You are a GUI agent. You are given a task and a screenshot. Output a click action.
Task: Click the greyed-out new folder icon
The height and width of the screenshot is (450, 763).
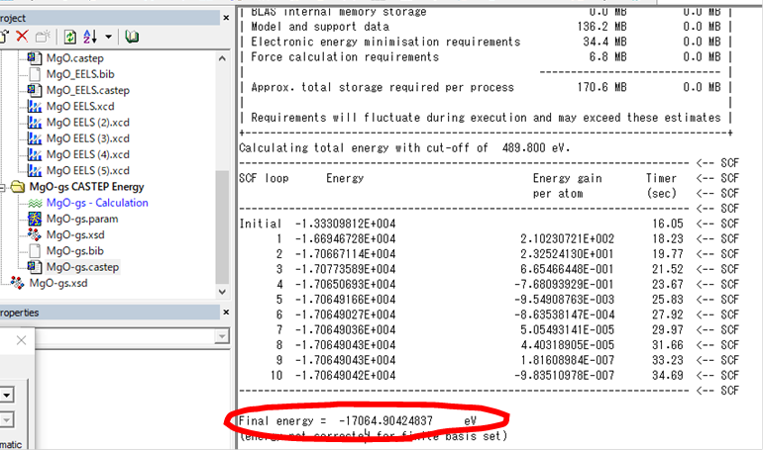[x=44, y=37]
